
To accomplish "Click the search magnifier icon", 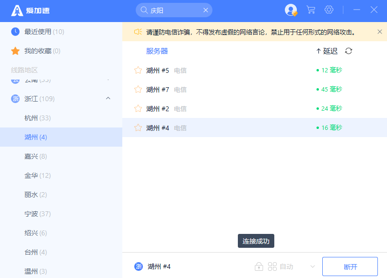I will point(144,10).
